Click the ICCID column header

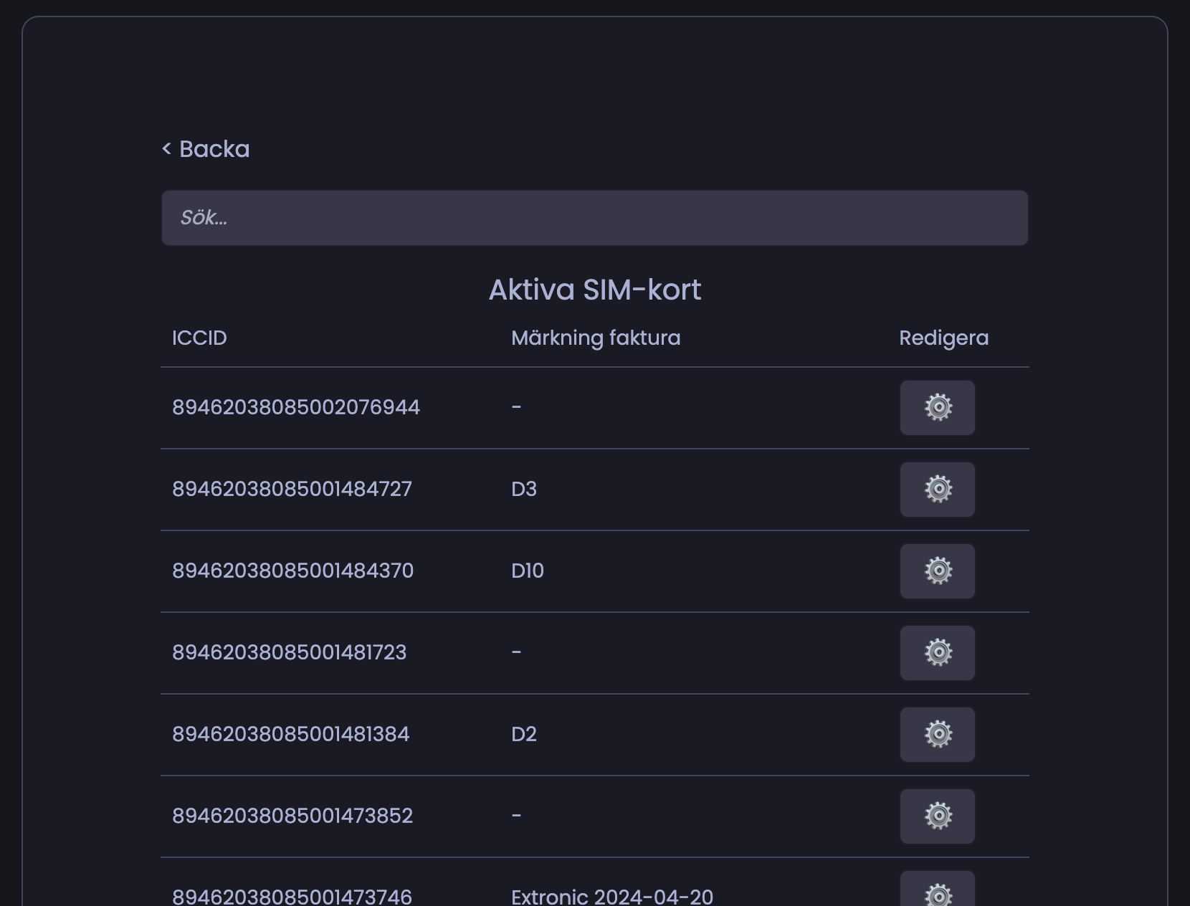click(199, 338)
